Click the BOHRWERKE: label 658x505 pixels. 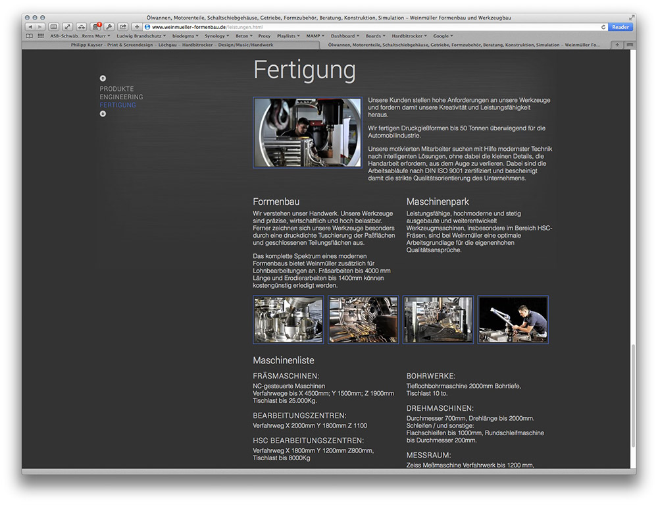coord(430,376)
